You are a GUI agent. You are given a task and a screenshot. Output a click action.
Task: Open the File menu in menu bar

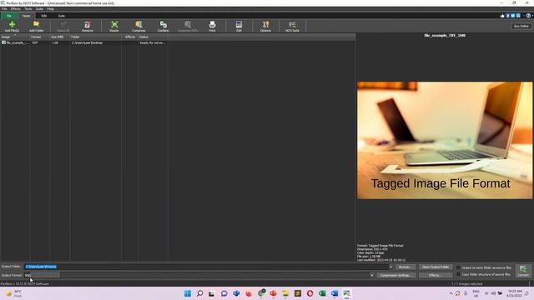[x=4, y=9]
